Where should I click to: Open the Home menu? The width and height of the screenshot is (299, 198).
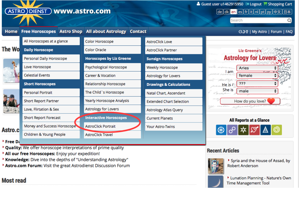coord(11,31)
